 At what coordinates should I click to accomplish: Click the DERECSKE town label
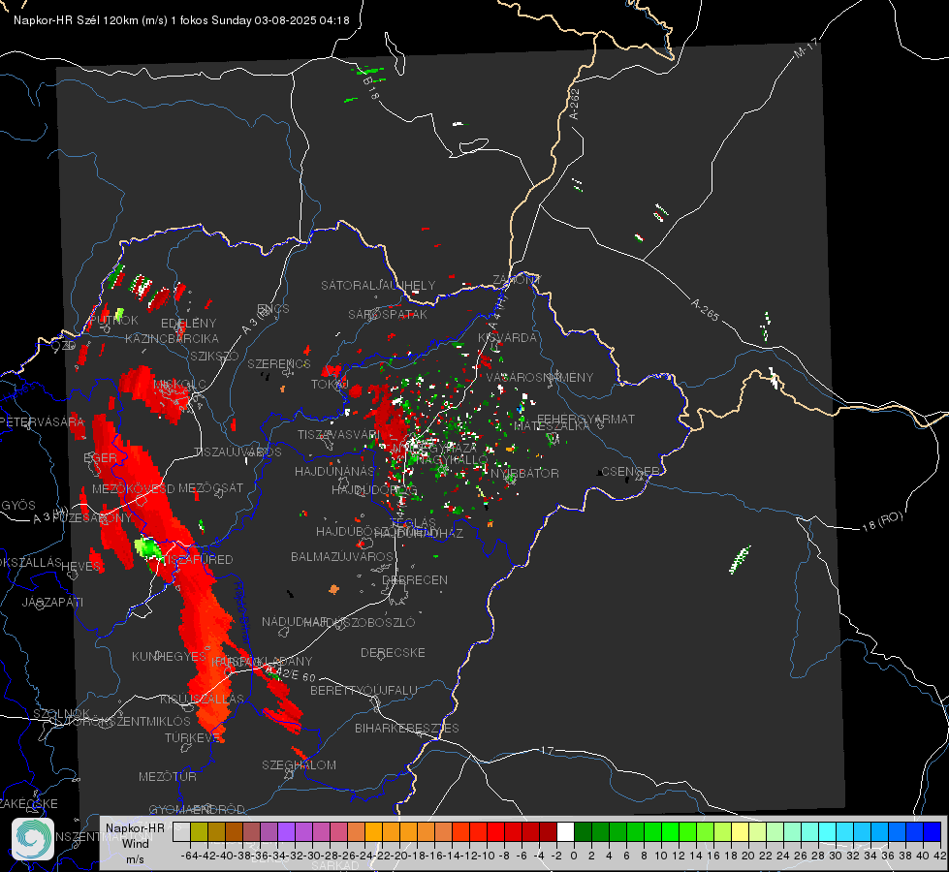point(393,652)
